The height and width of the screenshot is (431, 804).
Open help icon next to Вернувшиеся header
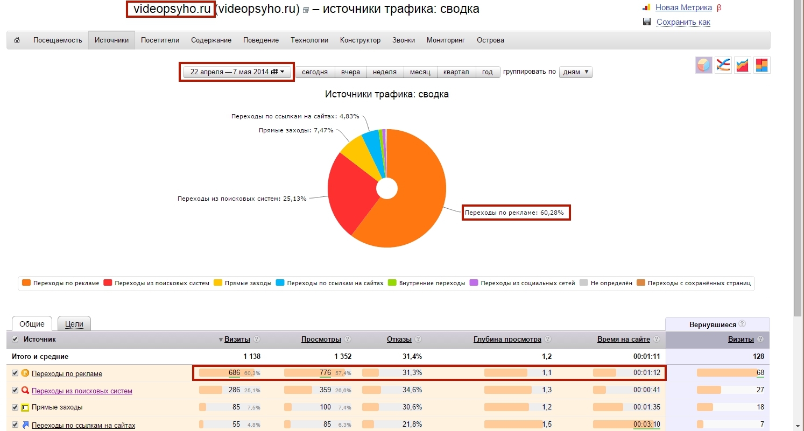click(742, 324)
